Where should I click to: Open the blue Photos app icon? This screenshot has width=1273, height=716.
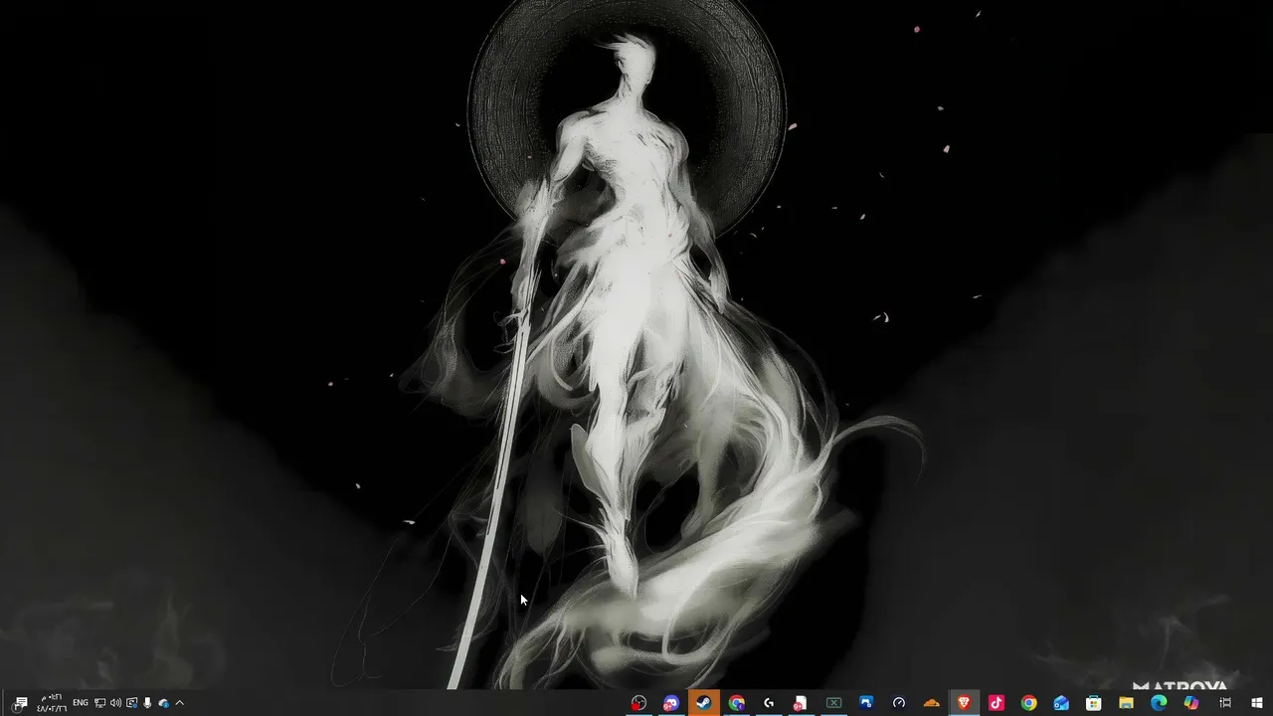coord(866,703)
